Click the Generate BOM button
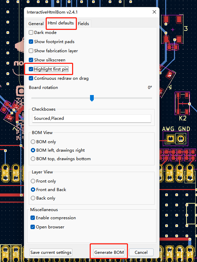This screenshot has height=262, width=197. tap(109, 252)
